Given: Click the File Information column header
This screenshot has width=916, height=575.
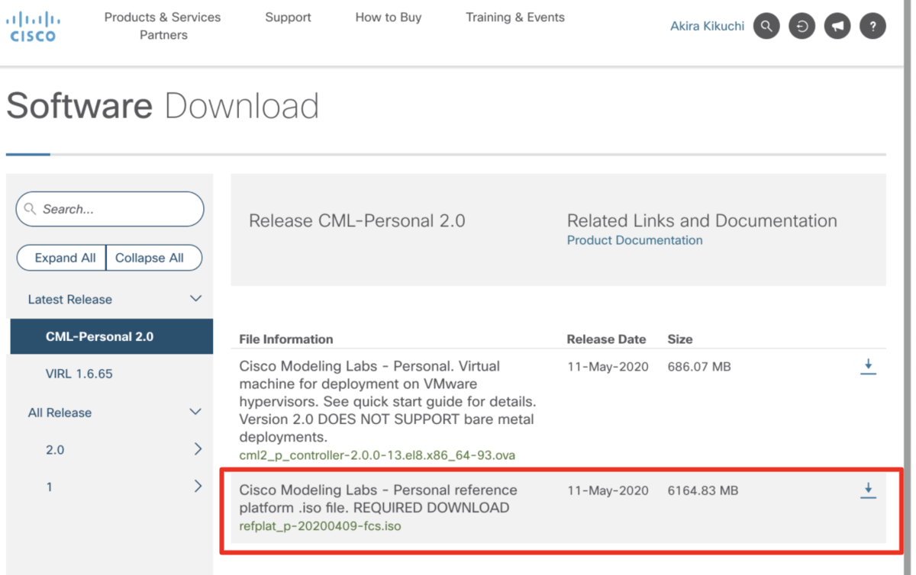Looking at the screenshot, I should (286, 339).
